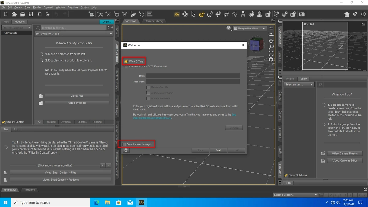Viewport: 368px width, 207px height.
Task: Click the New Scene icon in toolbar
Action: click(6, 14)
